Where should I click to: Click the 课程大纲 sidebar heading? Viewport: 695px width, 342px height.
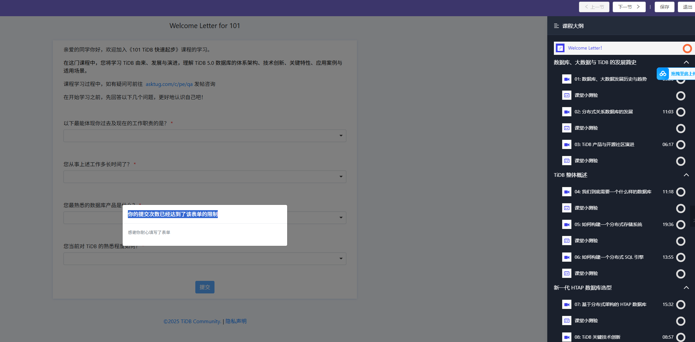573,26
